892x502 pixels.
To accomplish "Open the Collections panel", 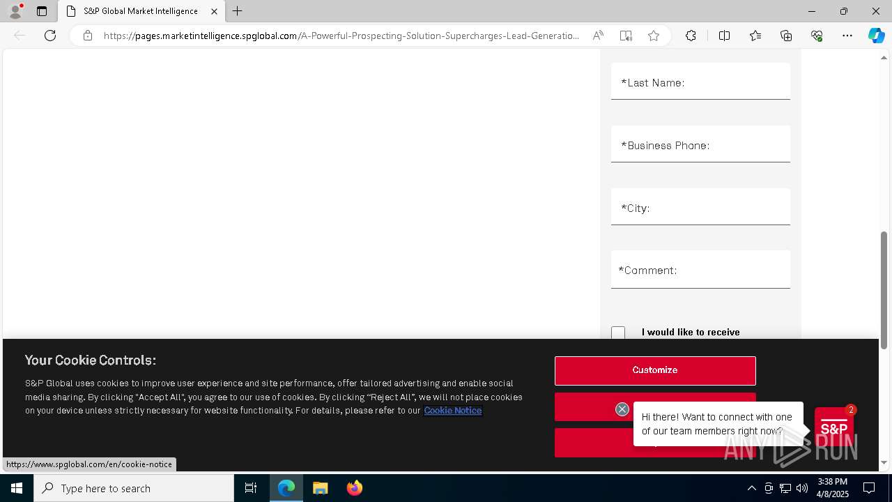I will click(786, 36).
